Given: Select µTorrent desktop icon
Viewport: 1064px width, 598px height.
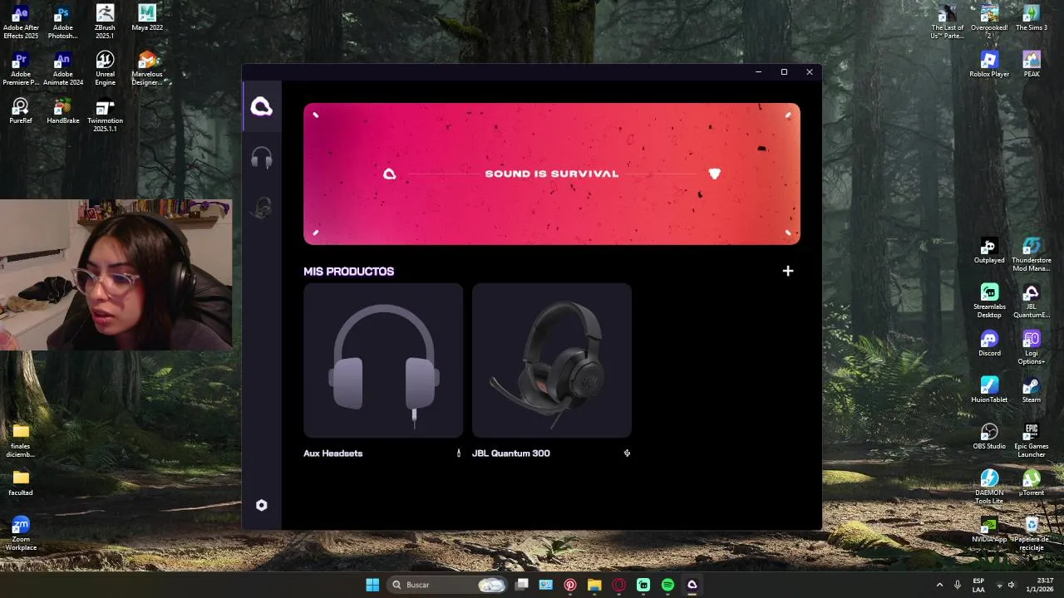Looking at the screenshot, I should pos(1032,483).
